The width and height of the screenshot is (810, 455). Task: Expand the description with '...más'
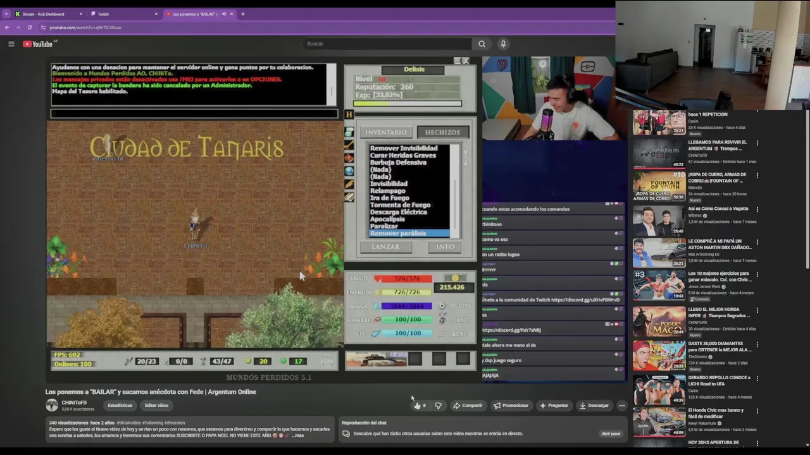click(297, 435)
